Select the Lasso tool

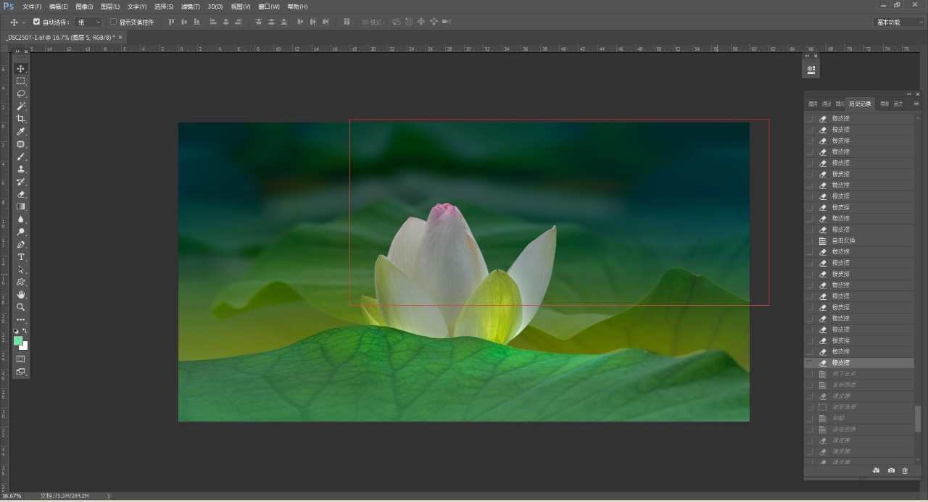tap(21, 93)
